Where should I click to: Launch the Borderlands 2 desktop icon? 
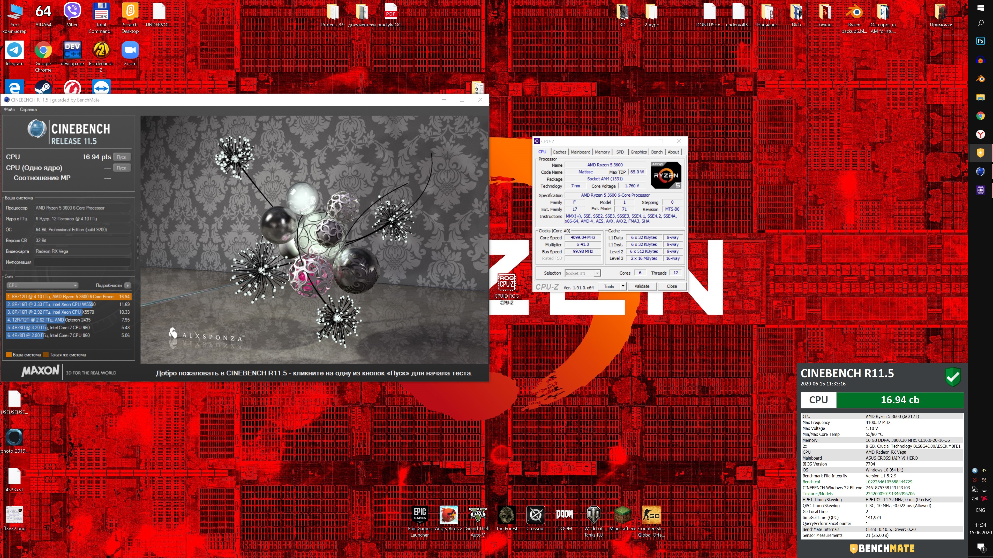(101, 57)
